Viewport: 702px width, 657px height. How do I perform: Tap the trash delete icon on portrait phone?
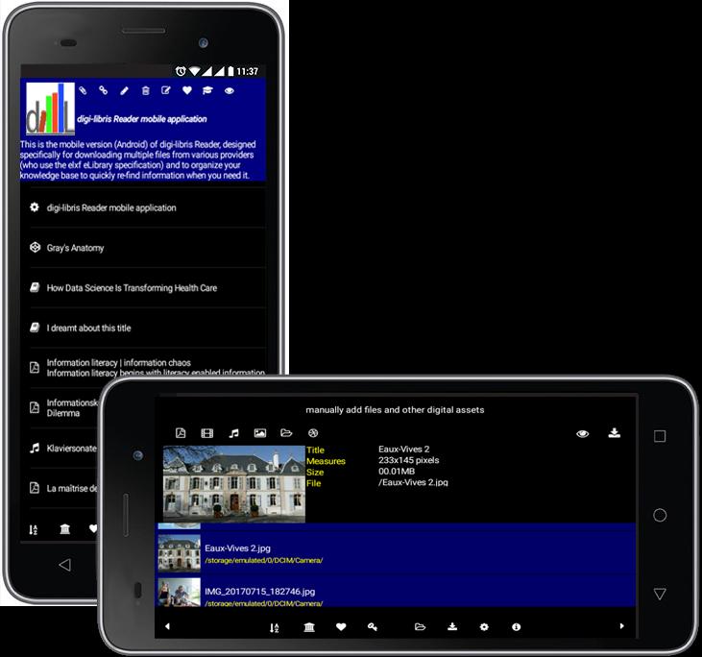[x=146, y=91]
